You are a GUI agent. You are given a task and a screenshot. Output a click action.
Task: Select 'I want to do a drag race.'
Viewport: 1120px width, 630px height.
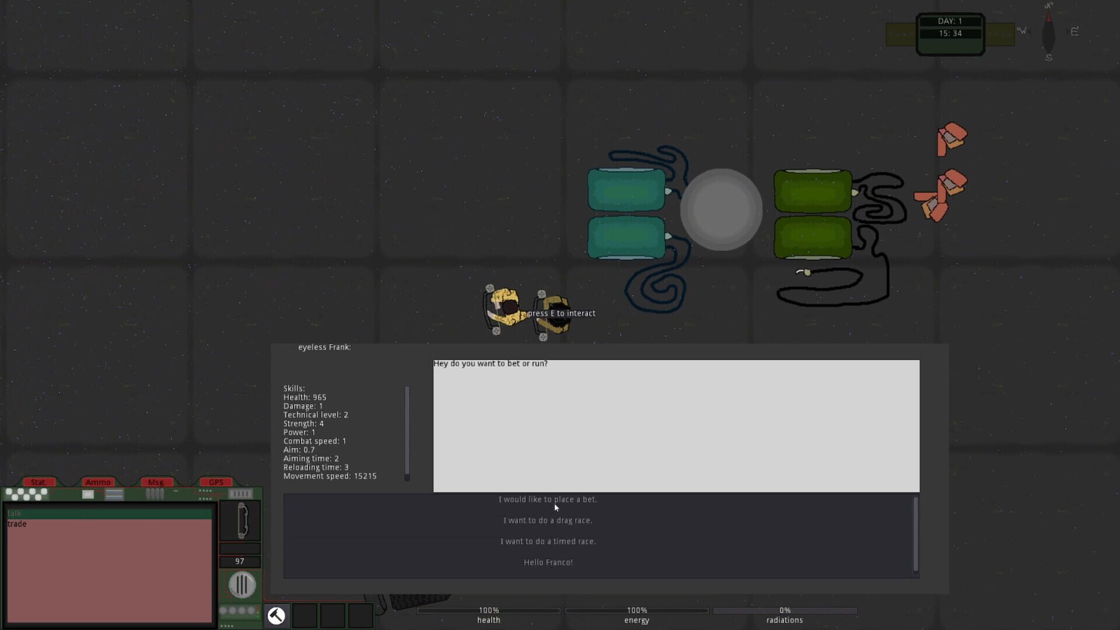[x=547, y=520]
